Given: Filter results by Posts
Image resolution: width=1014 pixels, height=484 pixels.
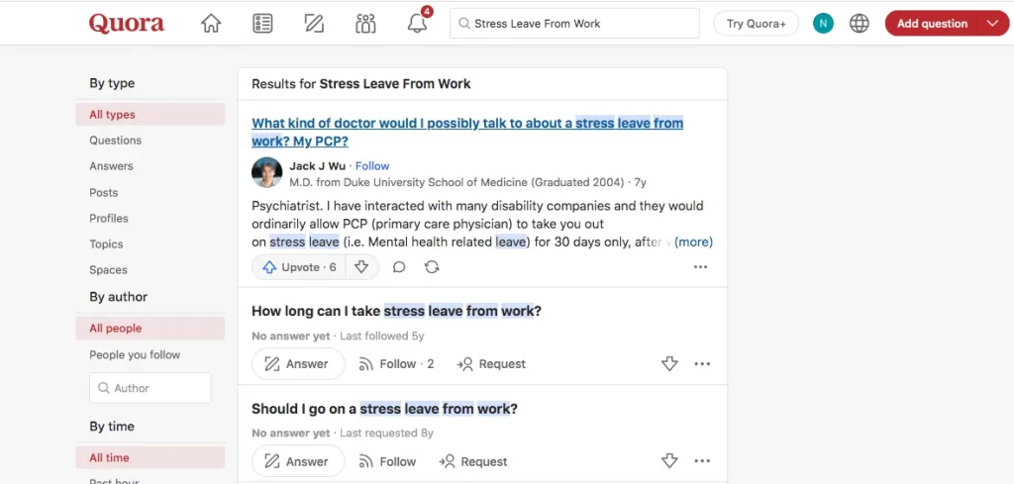Looking at the screenshot, I should 103,193.
